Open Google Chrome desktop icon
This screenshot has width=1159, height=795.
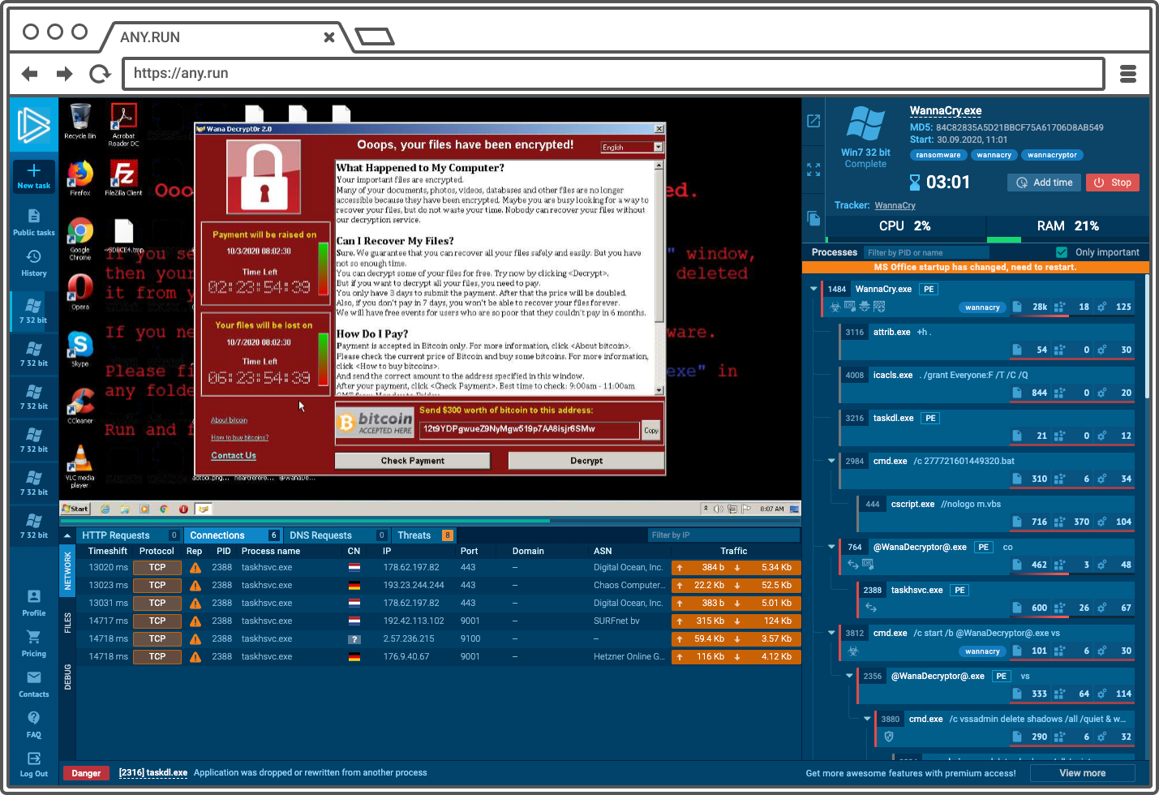click(x=80, y=238)
